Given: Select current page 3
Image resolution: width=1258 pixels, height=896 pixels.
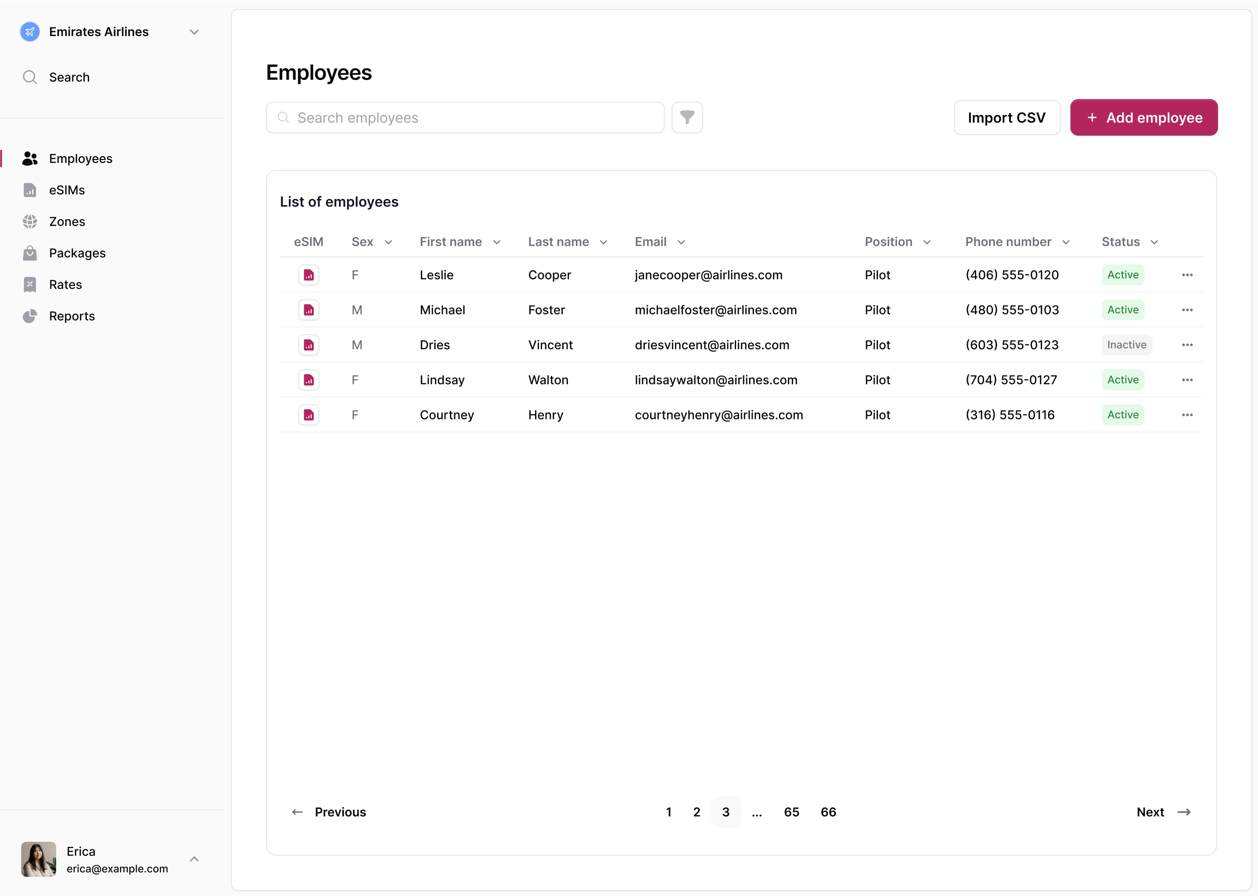Looking at the screenshot, I should 726,812.
